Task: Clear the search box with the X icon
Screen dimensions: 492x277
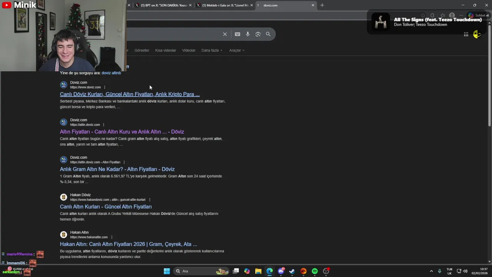Action: (225, 34)
